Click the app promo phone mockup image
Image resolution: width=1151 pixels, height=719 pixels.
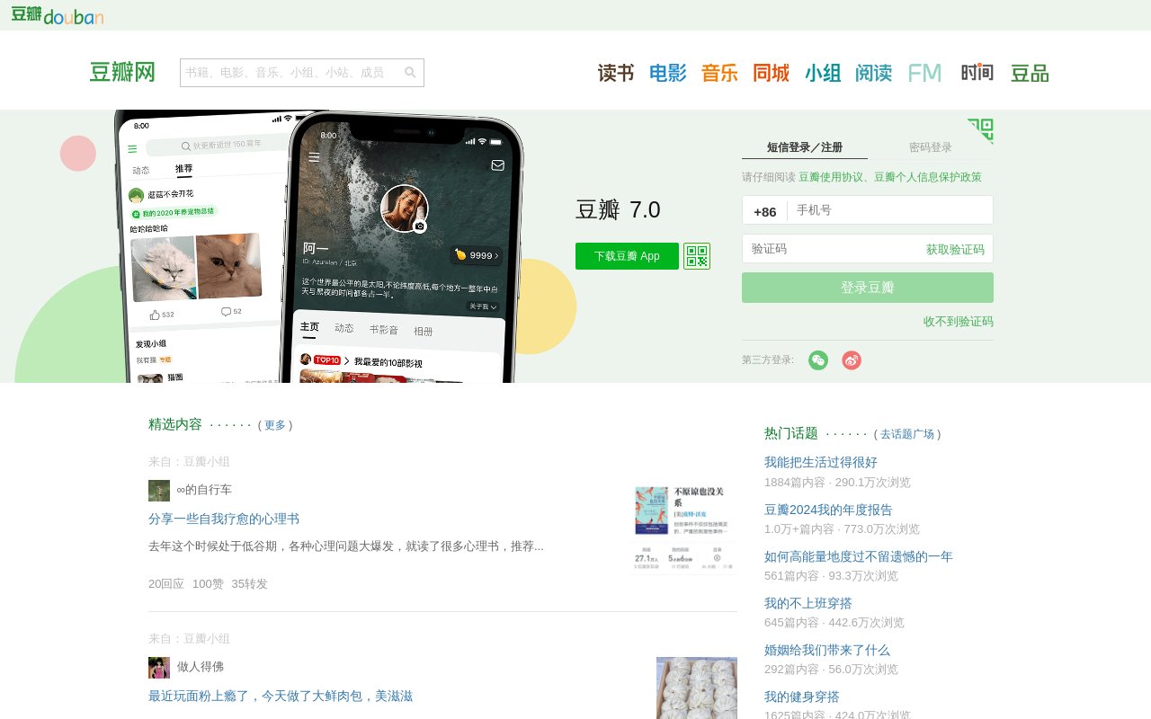click(x=319, y=247)
